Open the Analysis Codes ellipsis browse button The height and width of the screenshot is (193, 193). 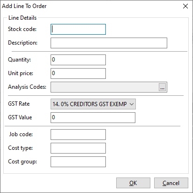tap(162, 87)
